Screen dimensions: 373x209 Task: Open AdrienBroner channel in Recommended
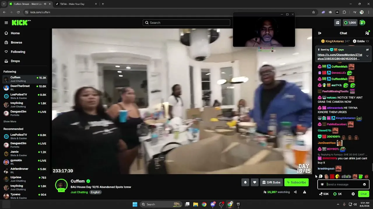point(25,170)
